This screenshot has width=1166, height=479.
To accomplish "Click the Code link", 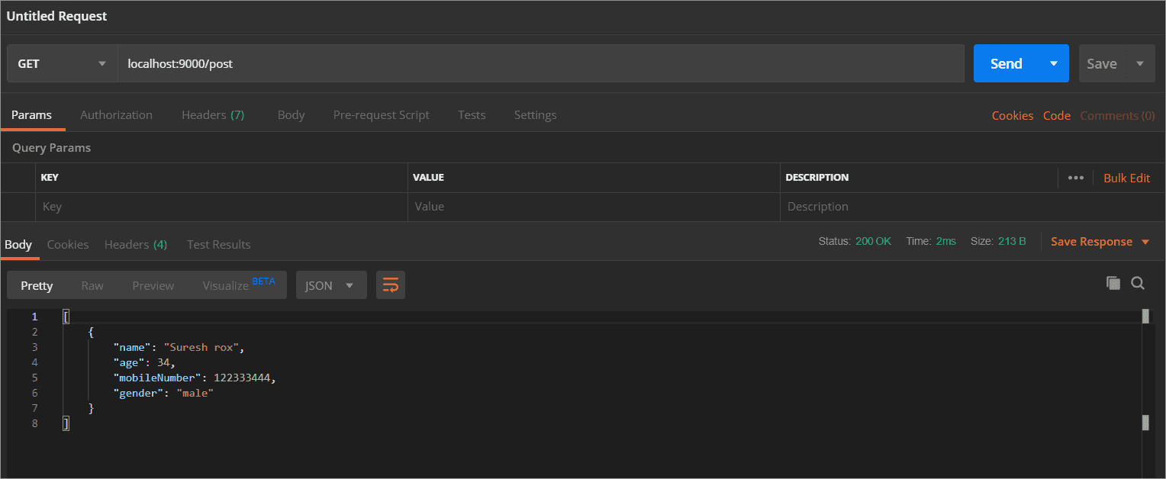I will [x=1056, y=116].
